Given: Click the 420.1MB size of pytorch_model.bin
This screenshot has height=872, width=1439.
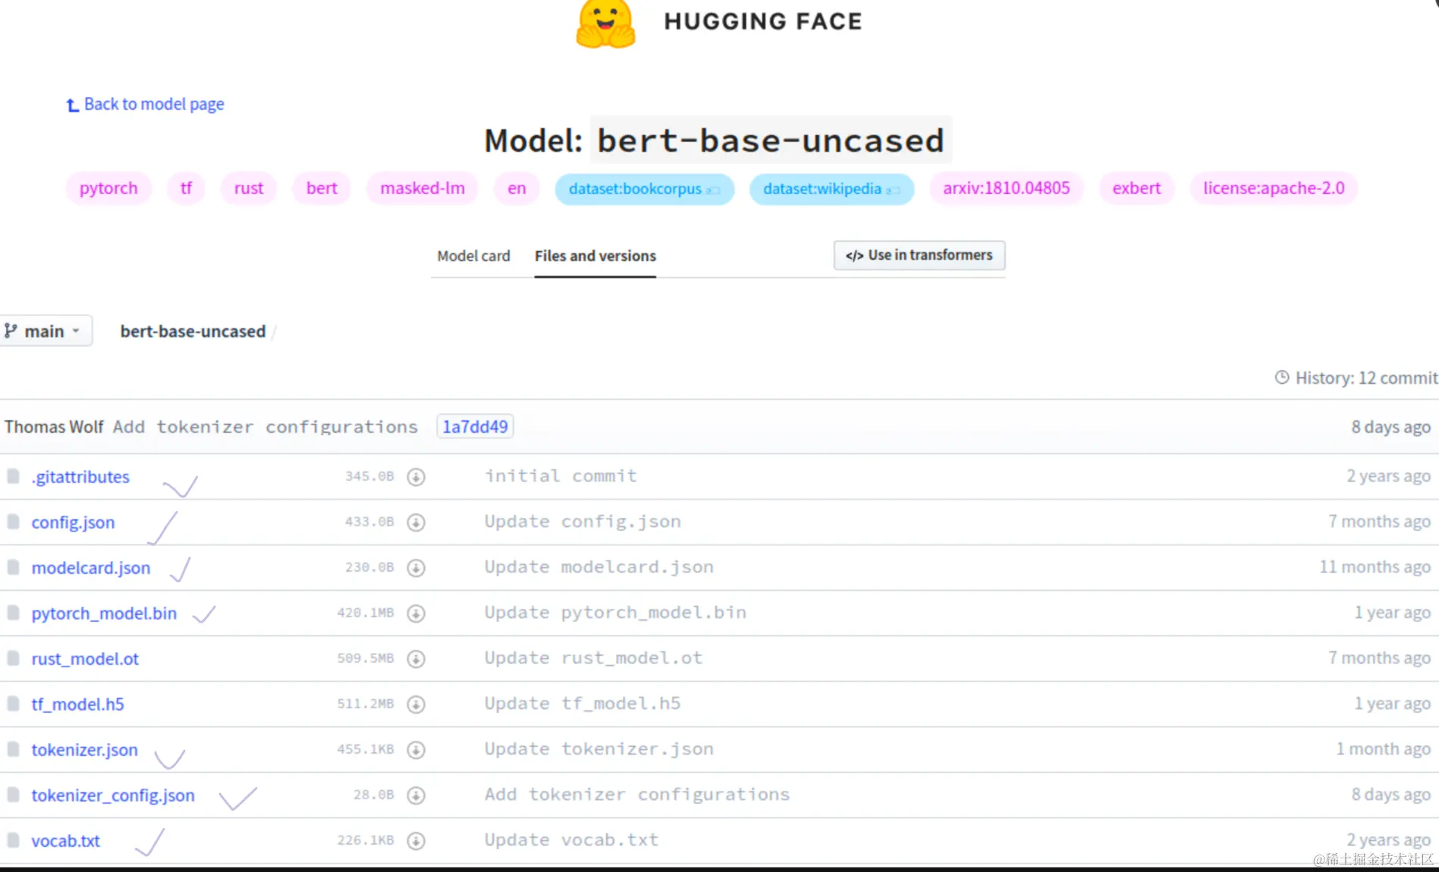Looking at the screenshot, I should [x=366, y=613].
